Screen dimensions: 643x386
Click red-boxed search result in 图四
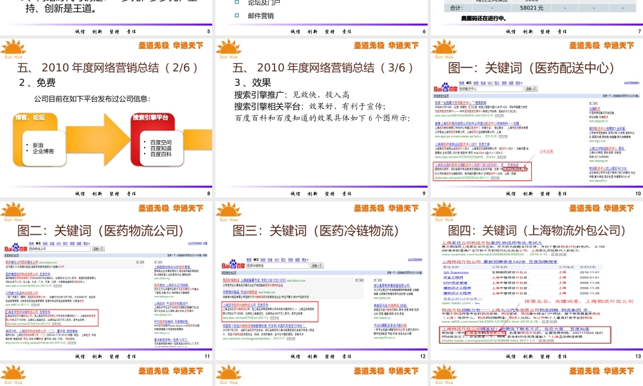(525, 335)
